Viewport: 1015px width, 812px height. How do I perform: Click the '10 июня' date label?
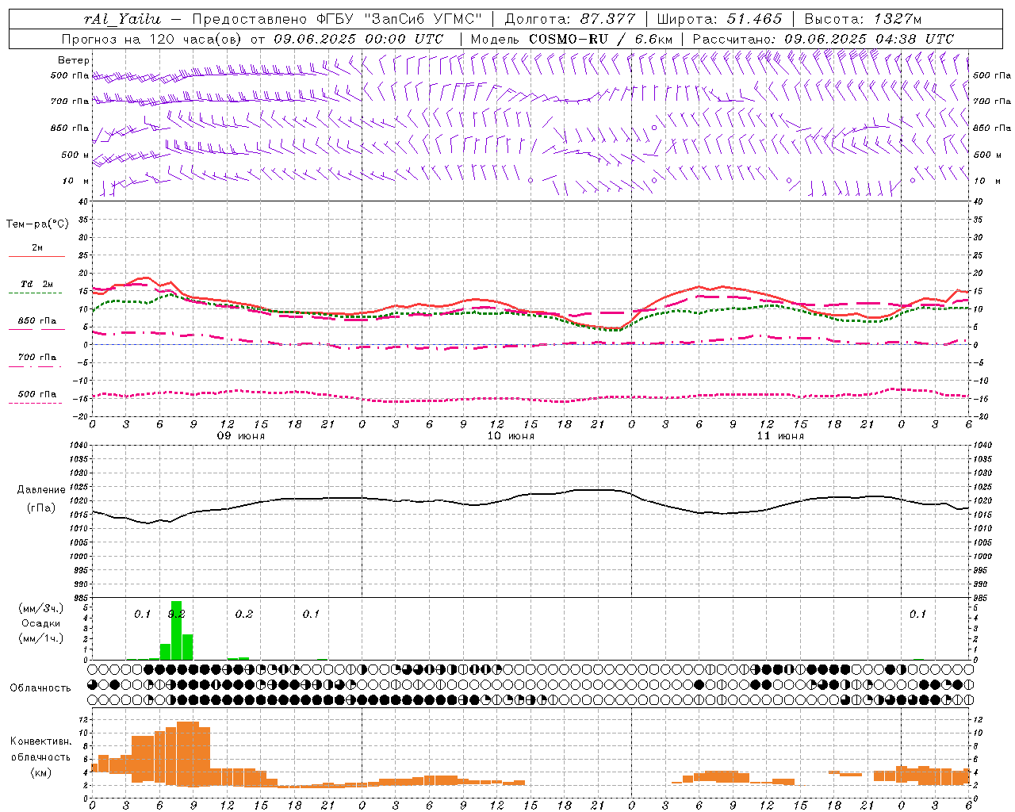click(511, 436)
